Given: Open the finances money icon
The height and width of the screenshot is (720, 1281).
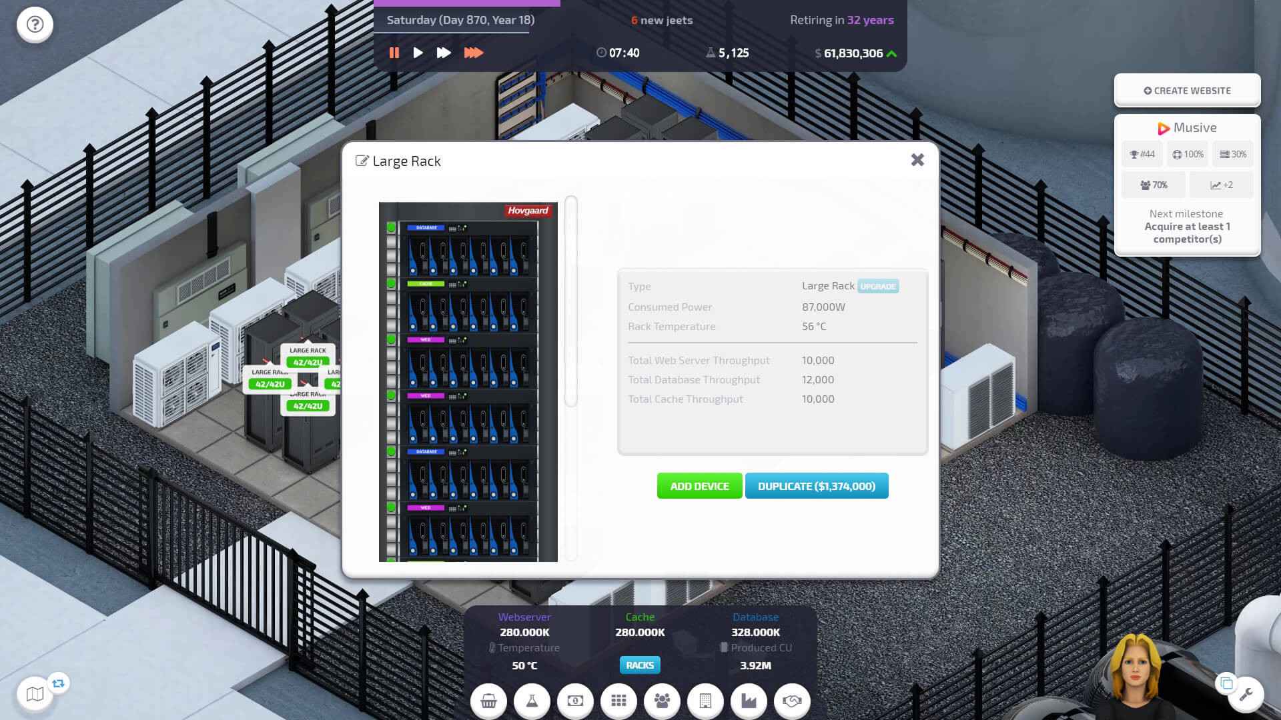Looking at the screenshot, I should (575, 701).
